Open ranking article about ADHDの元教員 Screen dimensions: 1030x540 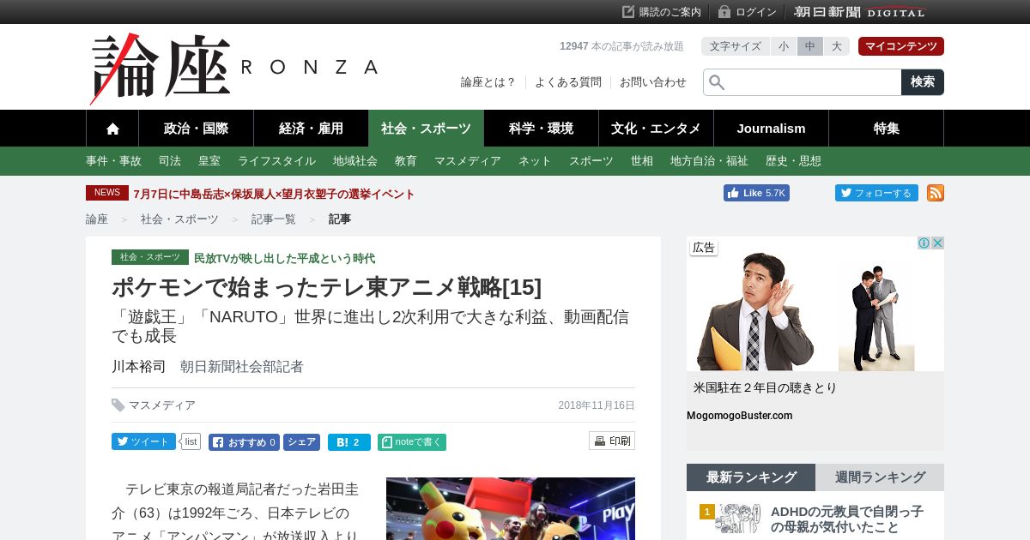[847, 519]
